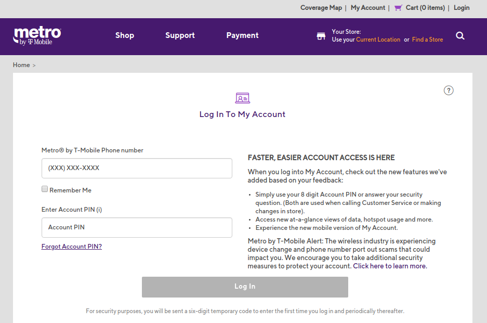The height and width of the screenshot is (323, 487).
Task: Open the search magnifier icon
Action: click(459, 35)
